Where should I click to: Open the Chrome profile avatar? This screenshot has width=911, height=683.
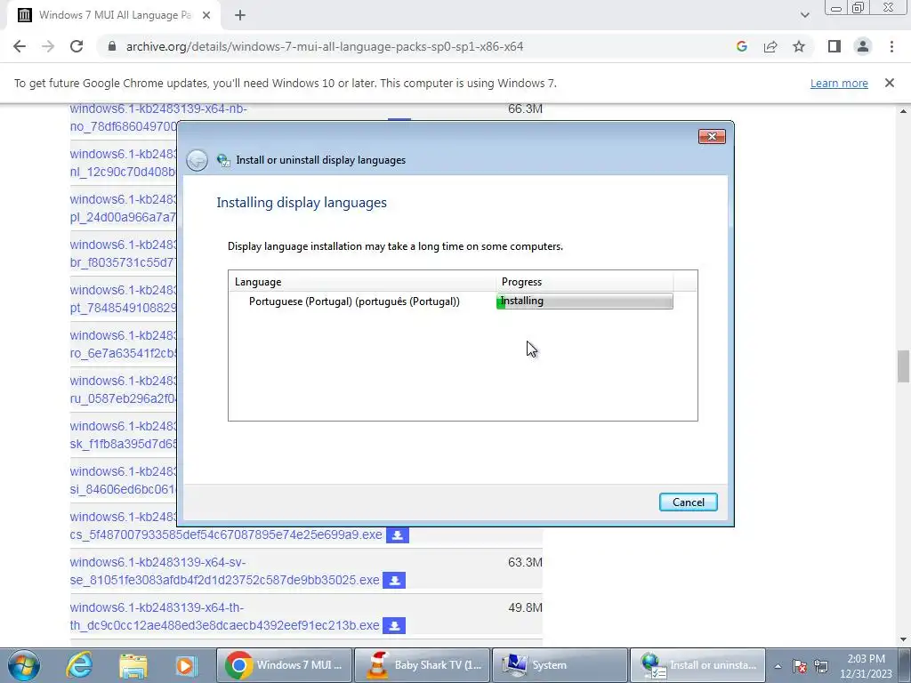click(x=863, y=46)
